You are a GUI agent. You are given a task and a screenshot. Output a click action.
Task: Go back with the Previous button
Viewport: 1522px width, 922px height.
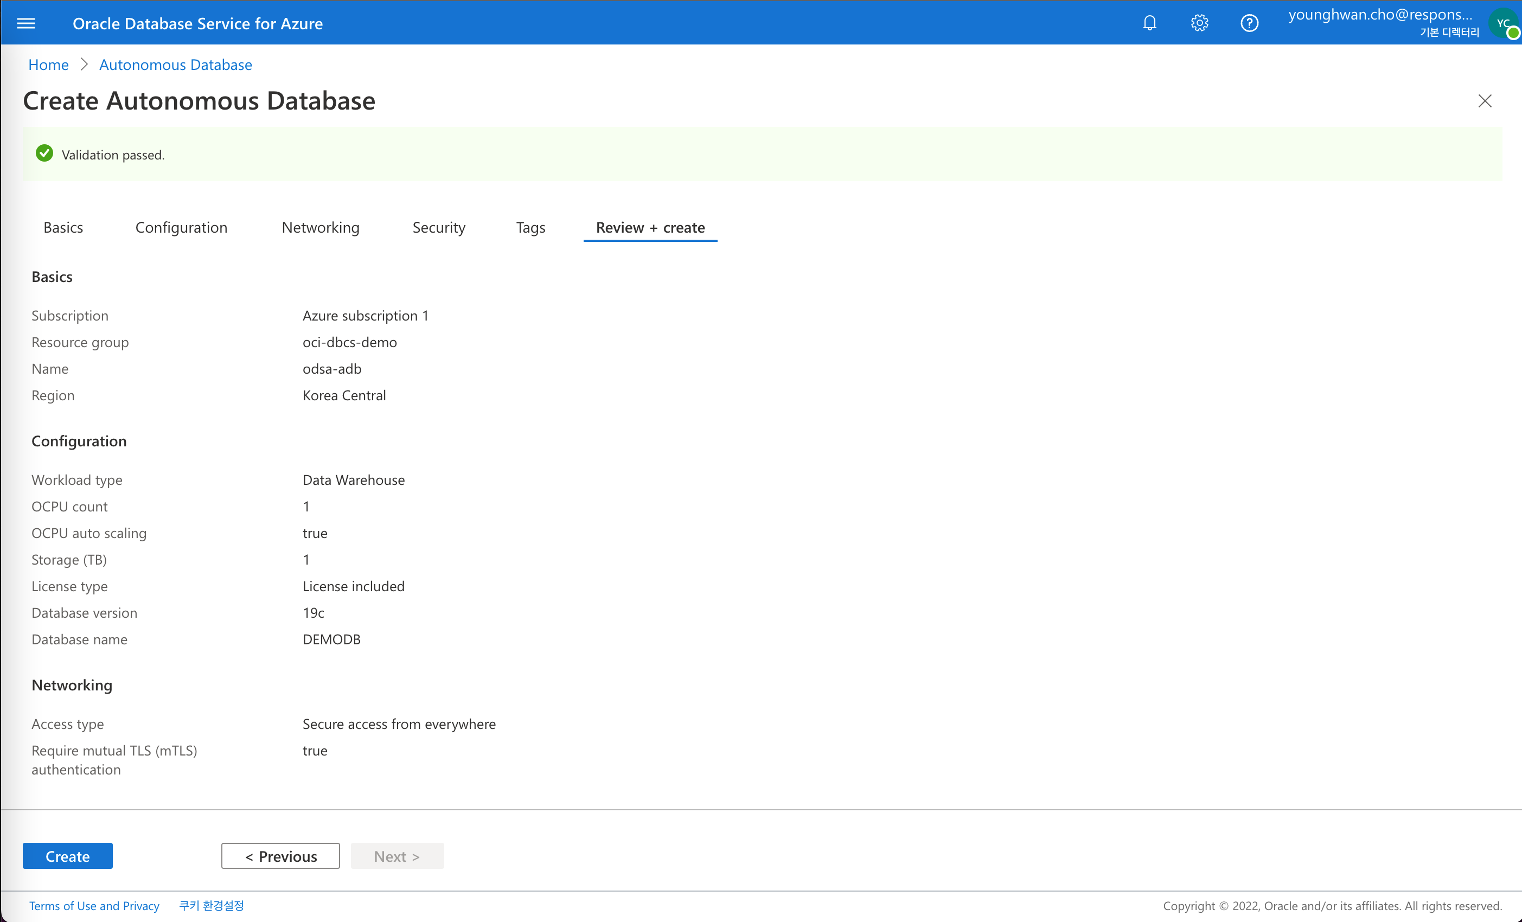pos(280,856)
